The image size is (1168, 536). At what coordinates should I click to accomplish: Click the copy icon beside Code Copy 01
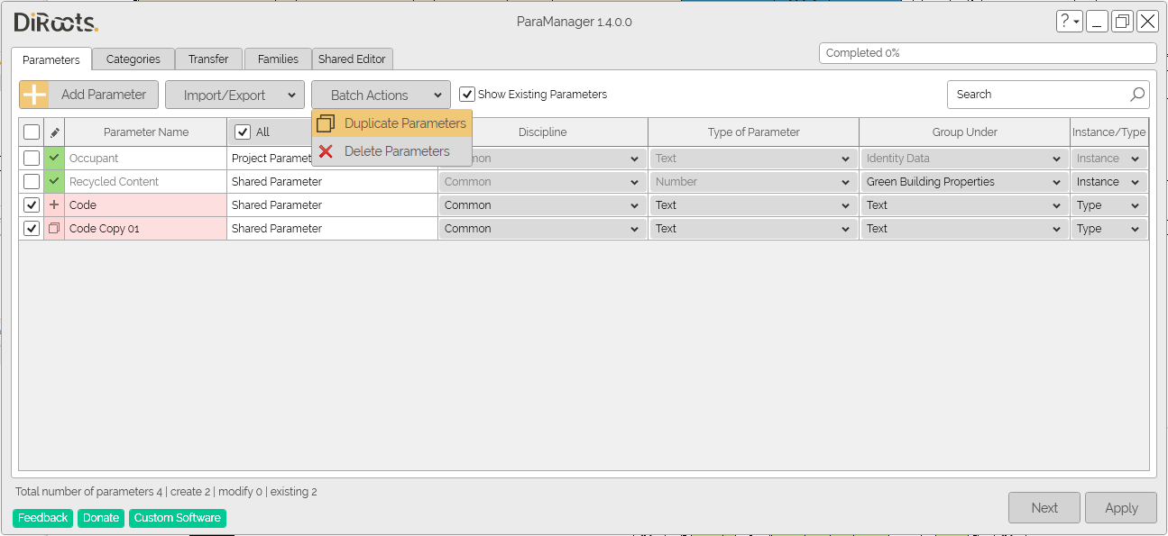coord(53,228)
